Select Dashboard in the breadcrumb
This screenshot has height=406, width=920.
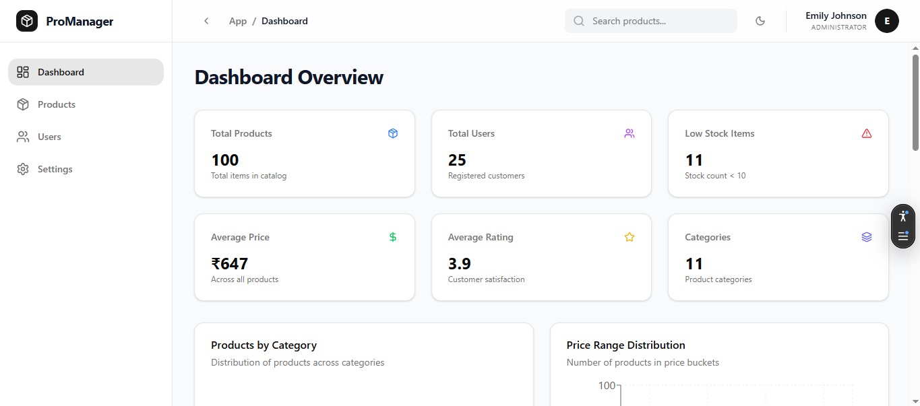(x=284, y=21)
